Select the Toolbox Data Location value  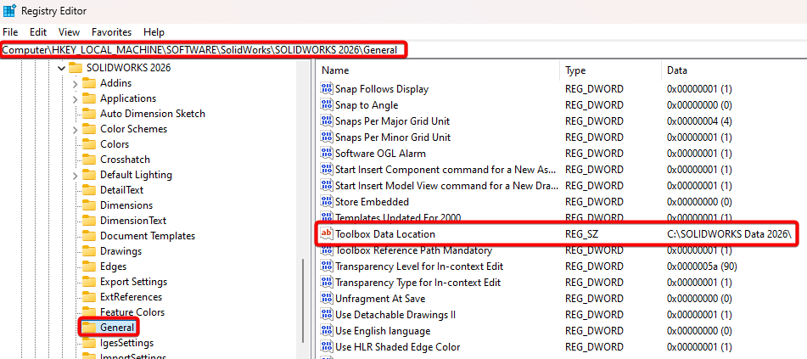pyautogui.click(x=385, y=234)
